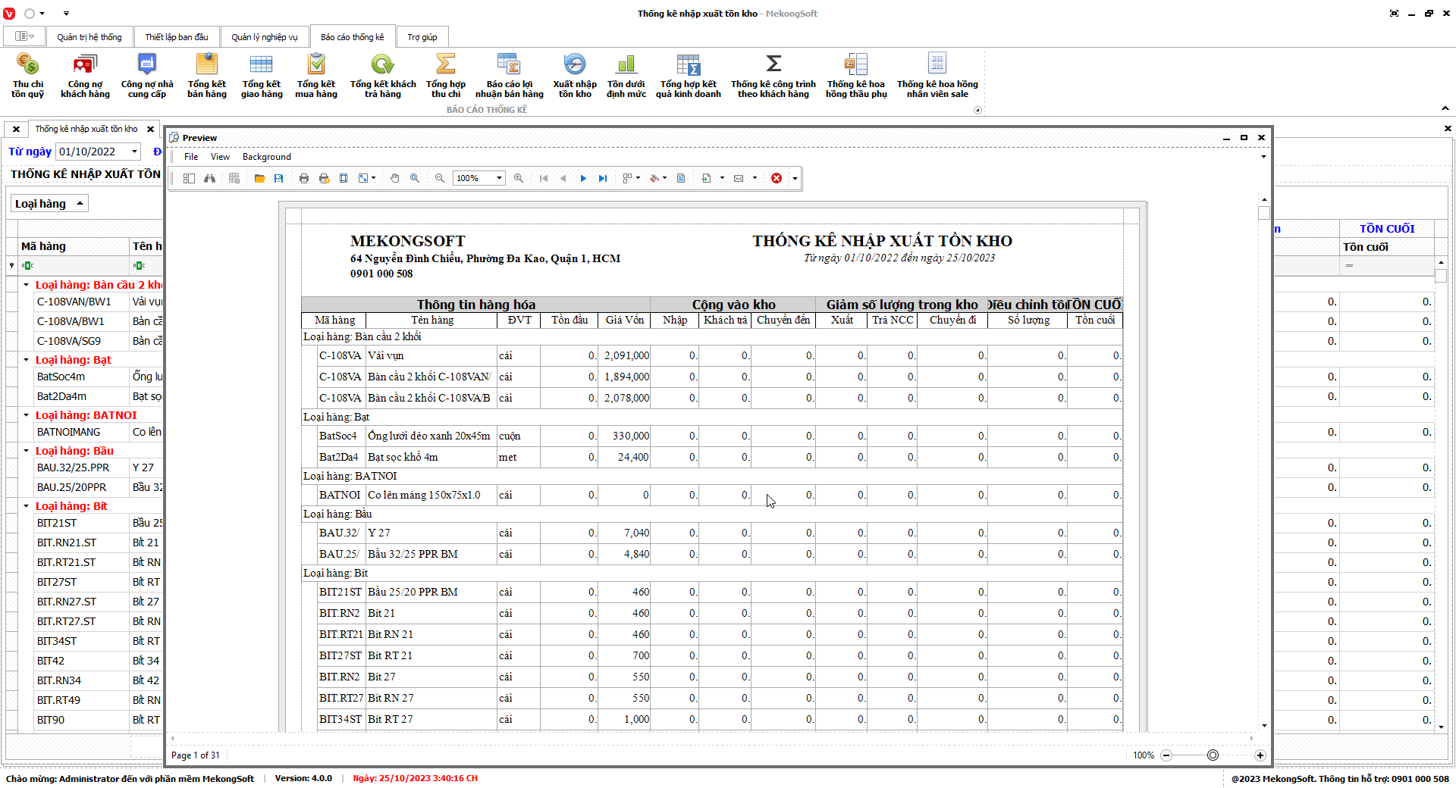The height and width of the screenshot is (788, 1456).
Task: Open a file using the folder icon
Action: point(259,178)
